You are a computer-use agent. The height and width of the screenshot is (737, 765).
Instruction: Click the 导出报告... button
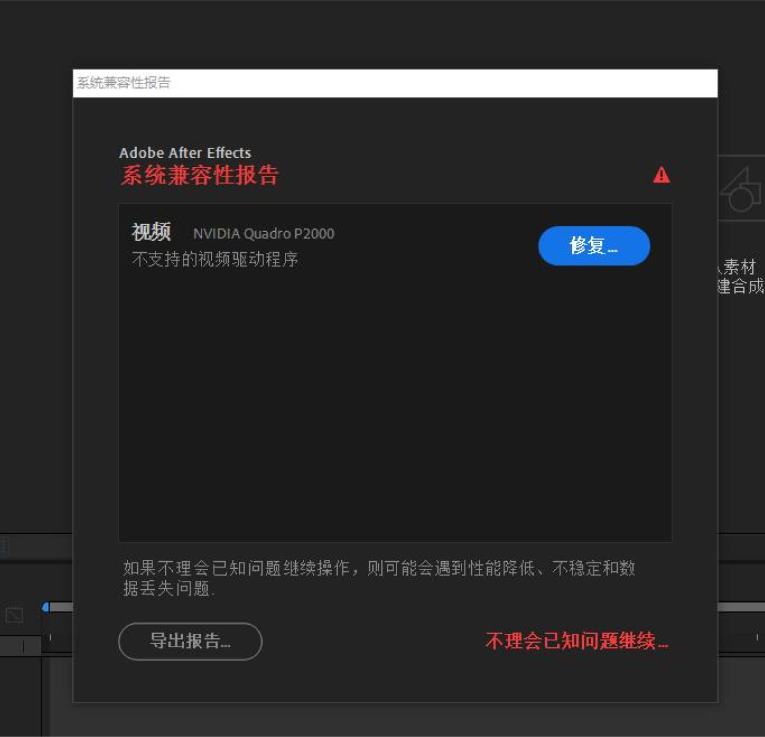(x=190, y=641)
